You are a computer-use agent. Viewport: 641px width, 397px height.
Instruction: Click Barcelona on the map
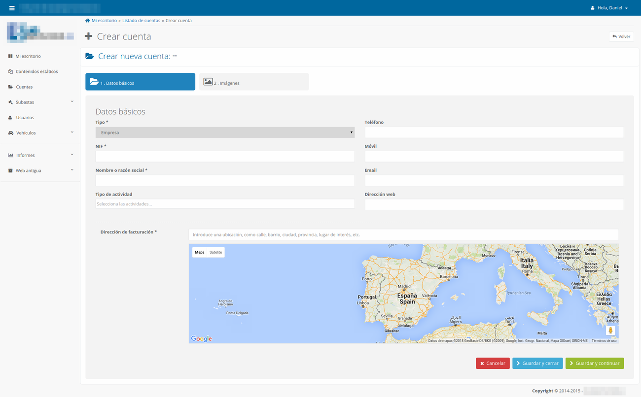(449, 277)
